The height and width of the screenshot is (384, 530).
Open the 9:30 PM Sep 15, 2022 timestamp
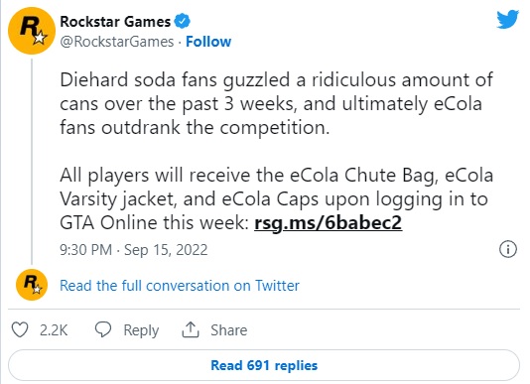pyautogui.click(x=134, y=250)
